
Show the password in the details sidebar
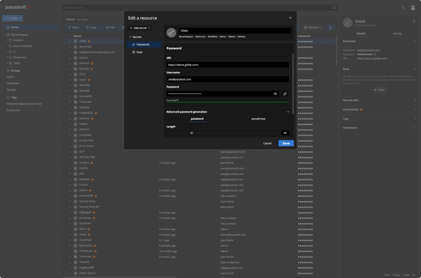point(375,54)
